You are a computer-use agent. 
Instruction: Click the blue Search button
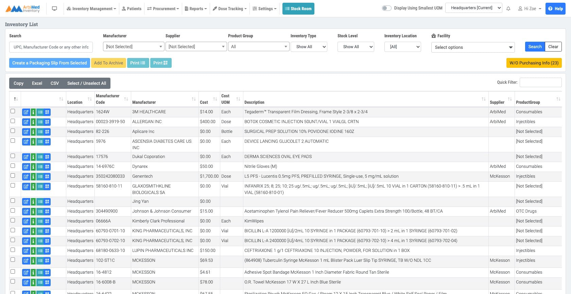coord(535,47)
